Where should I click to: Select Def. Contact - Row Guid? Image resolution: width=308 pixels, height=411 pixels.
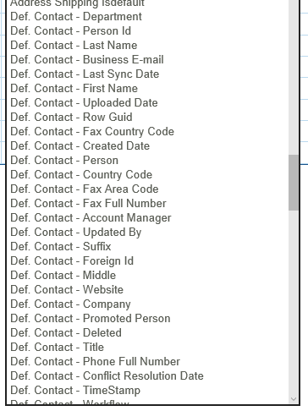coord(147,118)
